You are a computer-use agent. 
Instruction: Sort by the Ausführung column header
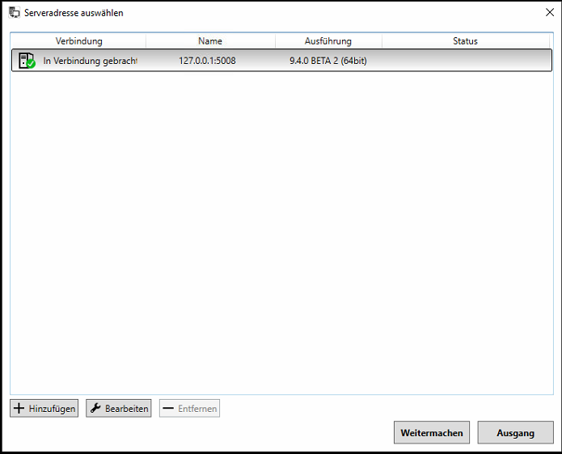tap(327, 41)
